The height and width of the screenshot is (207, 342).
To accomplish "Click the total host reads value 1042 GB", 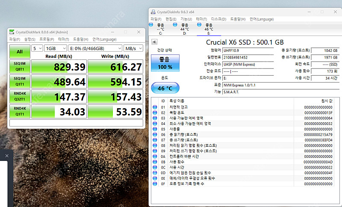I will click(325, 50).
